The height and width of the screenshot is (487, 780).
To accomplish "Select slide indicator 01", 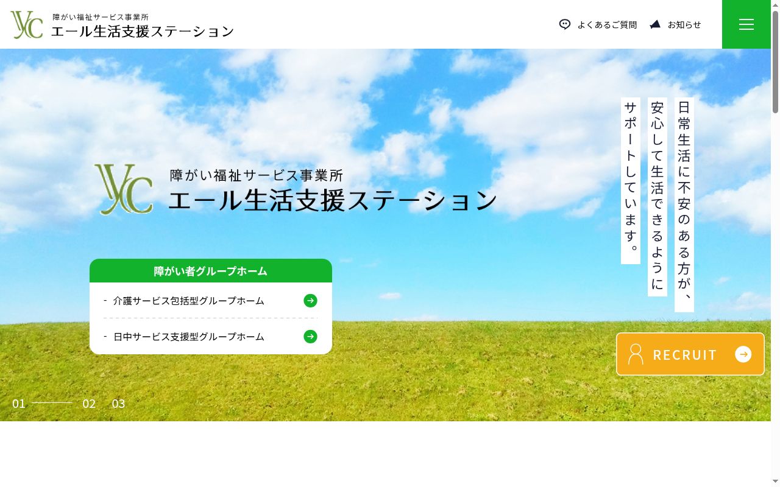I will pos(19,404).
